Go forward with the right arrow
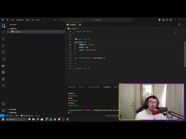Viewport: 186px width, 139px height. 59,20
